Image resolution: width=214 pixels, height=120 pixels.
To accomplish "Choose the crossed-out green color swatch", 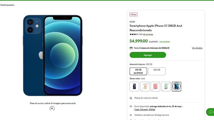I will (x=166, y=86).
